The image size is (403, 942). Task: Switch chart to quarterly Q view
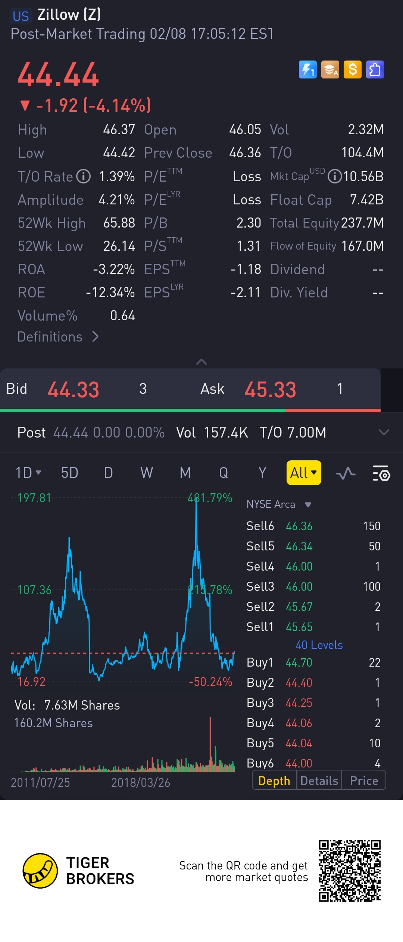point(224,473)
